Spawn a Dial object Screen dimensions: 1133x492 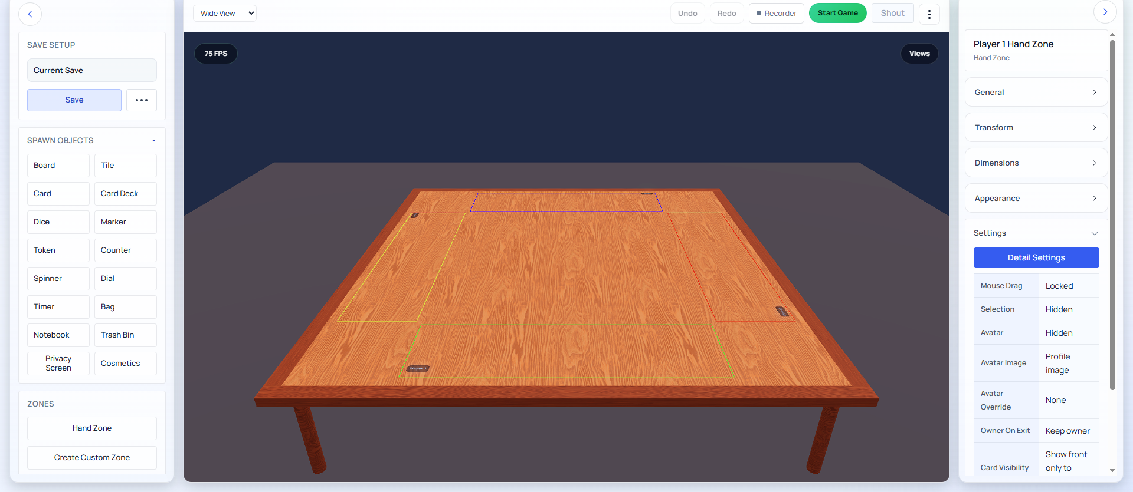point(126,279)
